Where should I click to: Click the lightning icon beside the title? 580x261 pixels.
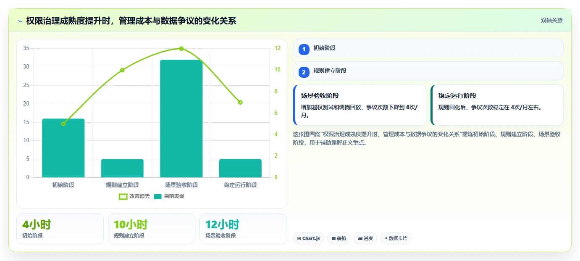pos(20,21)
